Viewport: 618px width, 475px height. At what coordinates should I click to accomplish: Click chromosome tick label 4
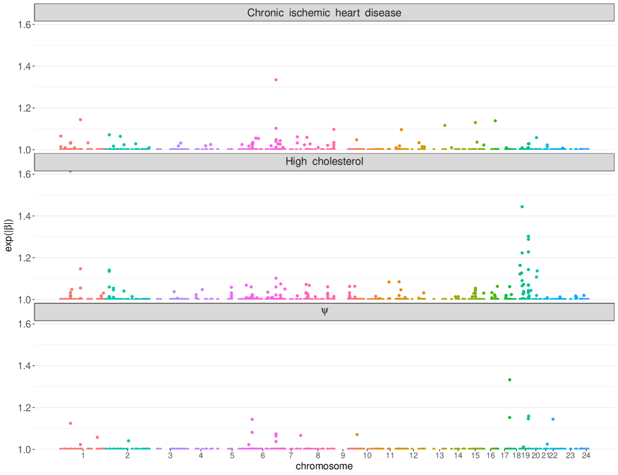201,456
